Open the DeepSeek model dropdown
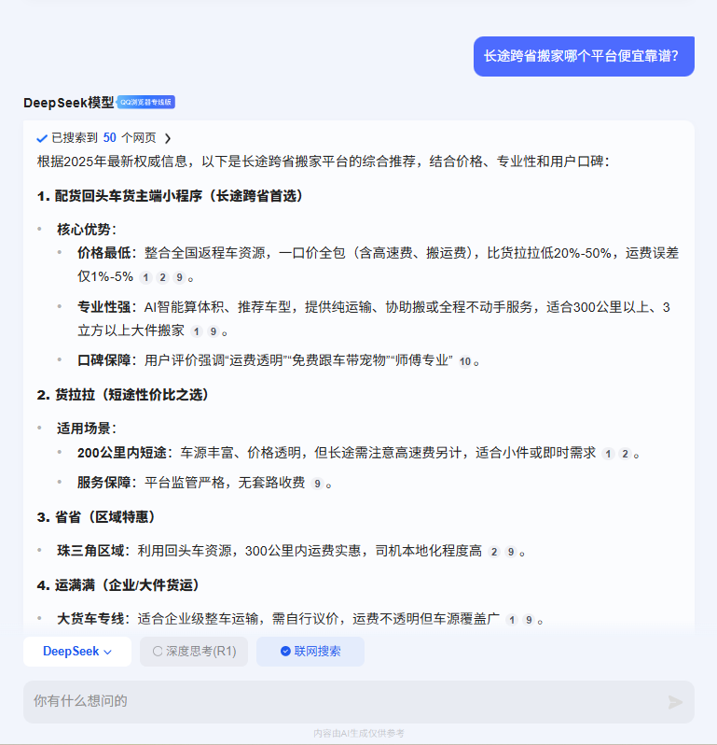 click(77, 652)
